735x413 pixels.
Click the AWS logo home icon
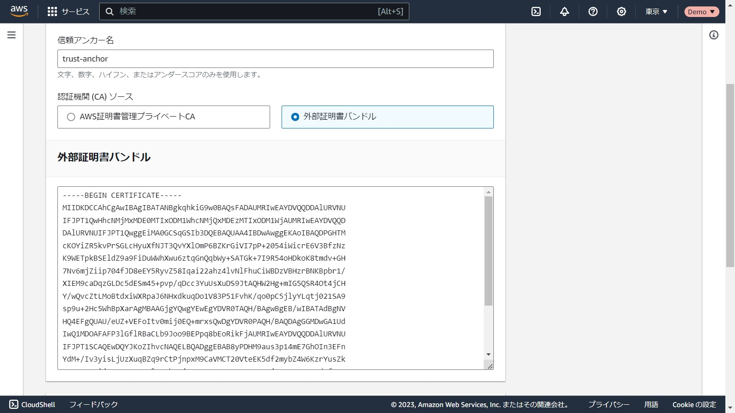[x=19, y=11]
